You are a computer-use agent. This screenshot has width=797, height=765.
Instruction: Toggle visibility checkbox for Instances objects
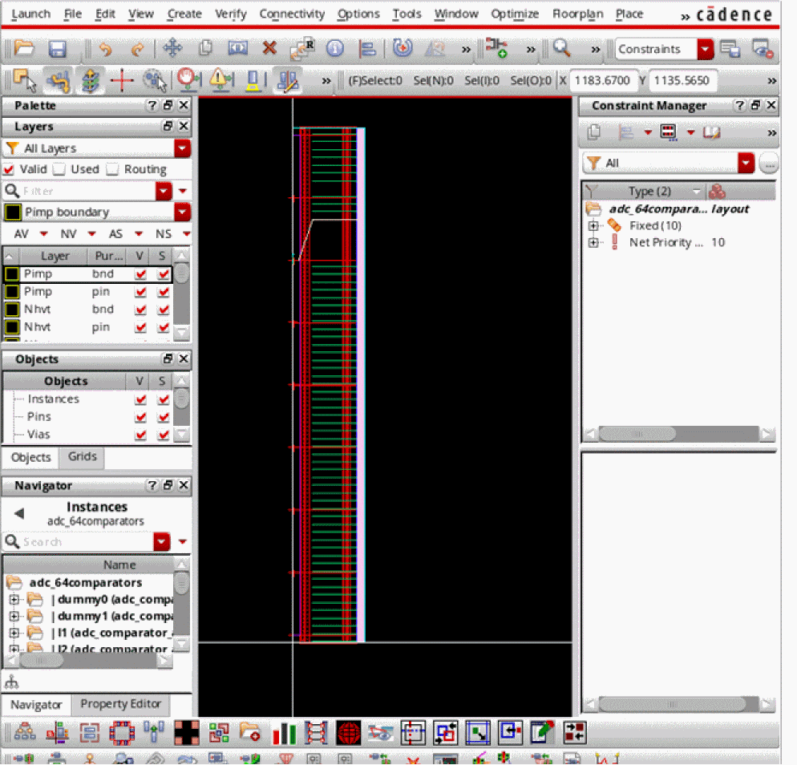pyautogui.click(x=141, y=399)
